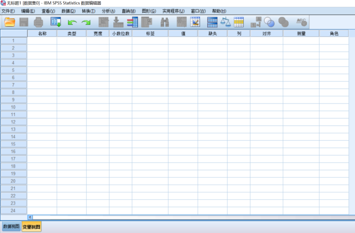Select row header 12
Image resolution: width=355 pixels, height=233 pixels.
(x=13, y=122)
